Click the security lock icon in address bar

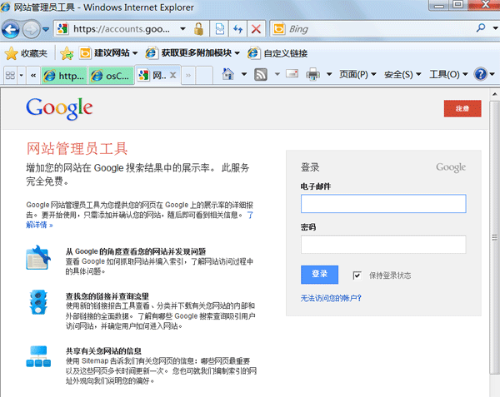(x=198, y=29)
